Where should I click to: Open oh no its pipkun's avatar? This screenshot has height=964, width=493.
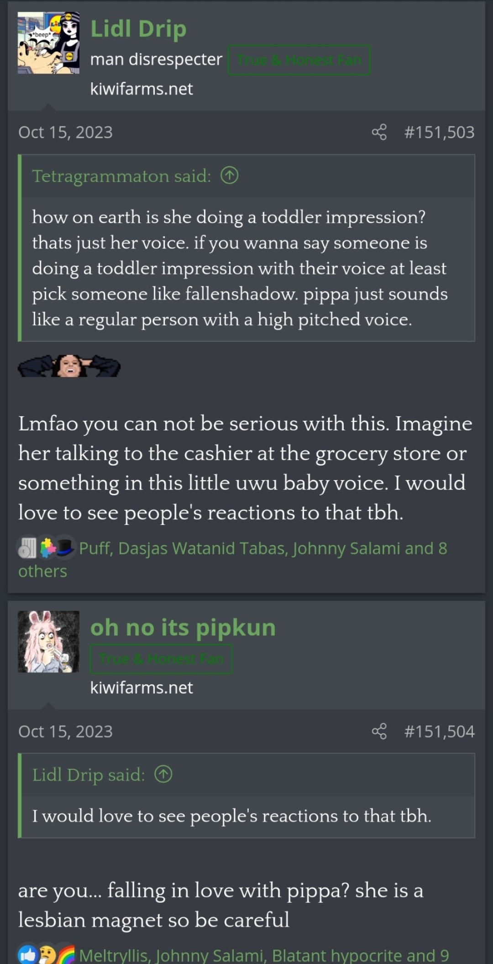[48, 641]
